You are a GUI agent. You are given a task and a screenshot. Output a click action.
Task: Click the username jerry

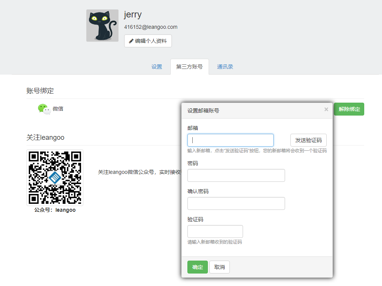[133, 14]
